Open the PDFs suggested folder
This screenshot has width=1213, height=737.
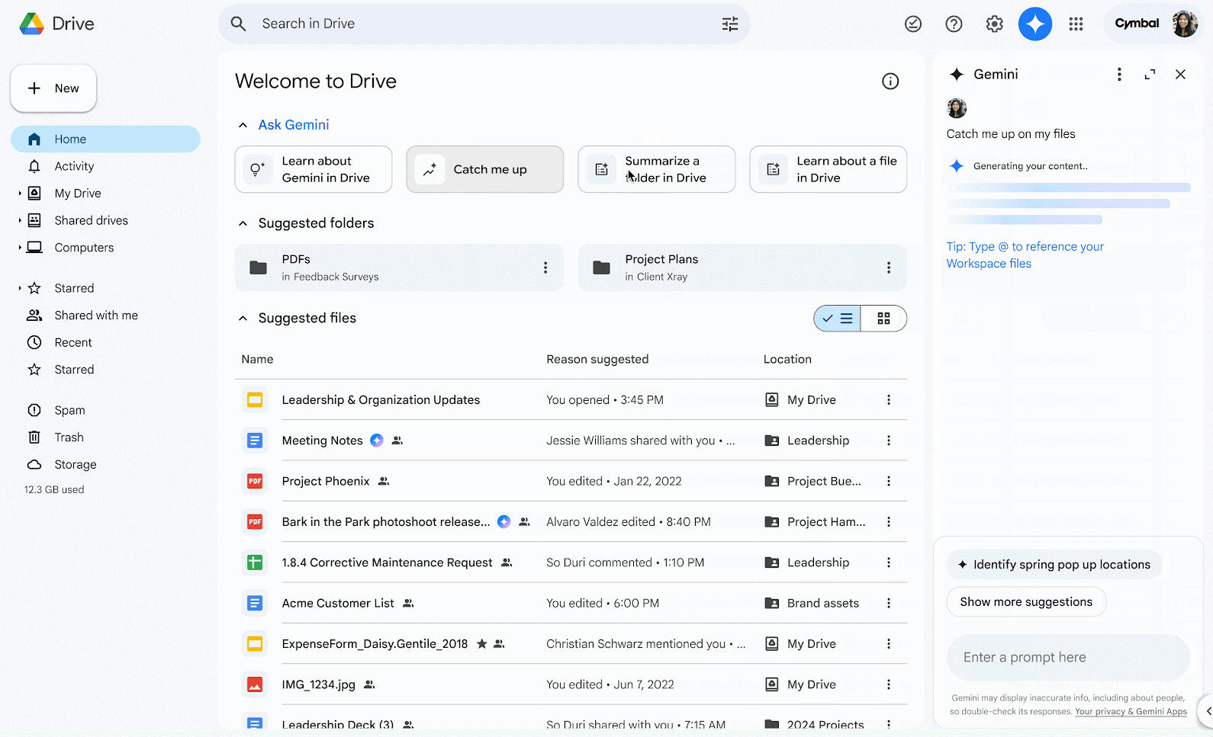(399, 268)
